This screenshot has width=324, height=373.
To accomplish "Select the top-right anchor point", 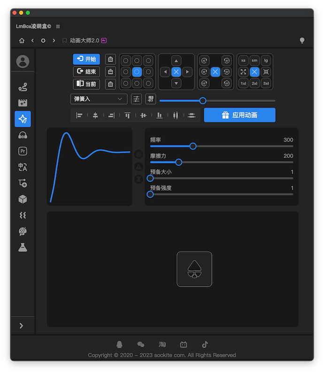I will (x=148, y=61).
